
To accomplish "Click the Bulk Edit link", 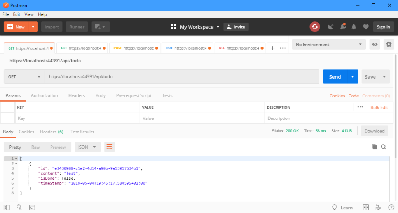I will (x=379, y=107).
